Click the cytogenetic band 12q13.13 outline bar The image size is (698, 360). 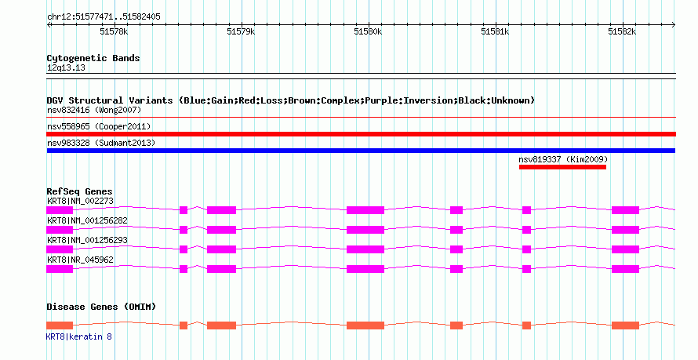point(361,76)
